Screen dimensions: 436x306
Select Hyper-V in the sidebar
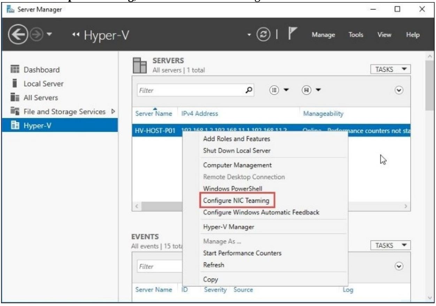click(59, 126)
